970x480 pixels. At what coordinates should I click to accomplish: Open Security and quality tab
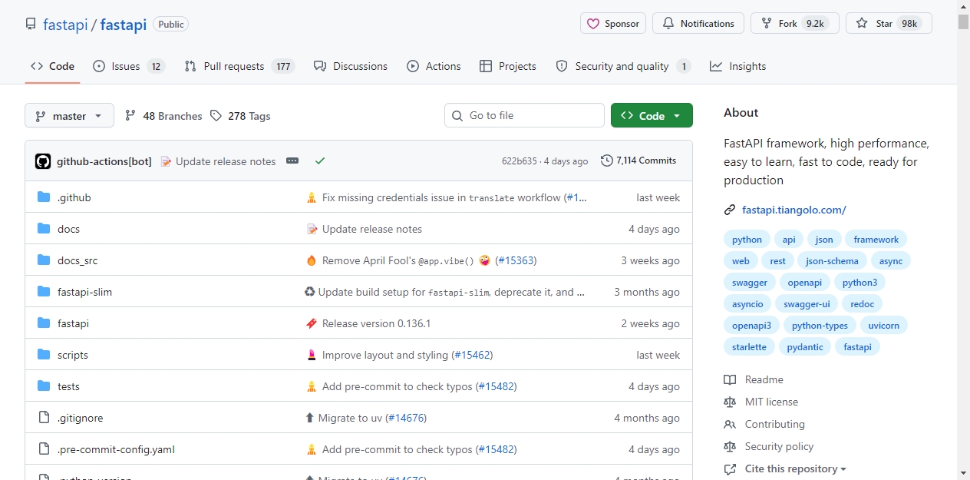(623, 66)
